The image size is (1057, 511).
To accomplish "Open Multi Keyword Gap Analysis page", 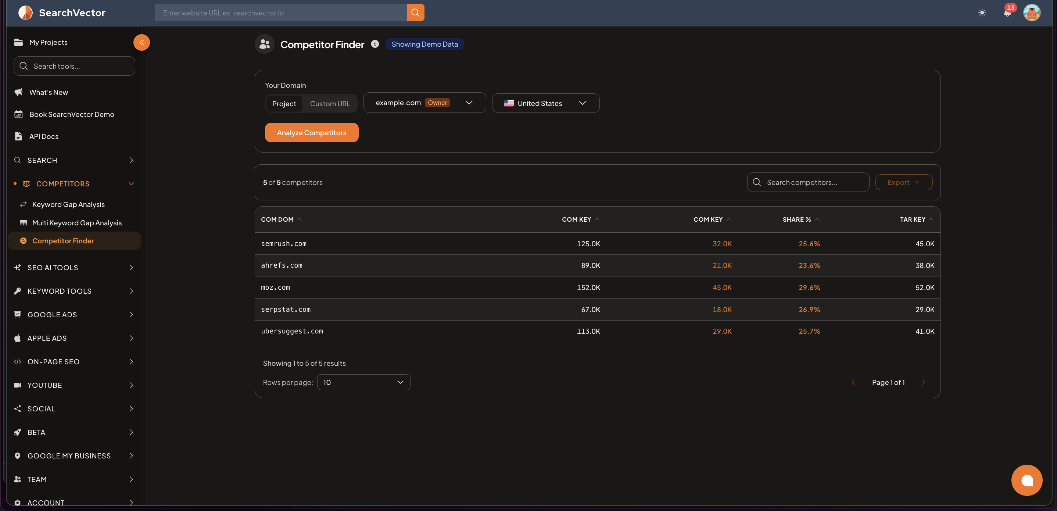I will pos(77,223).
